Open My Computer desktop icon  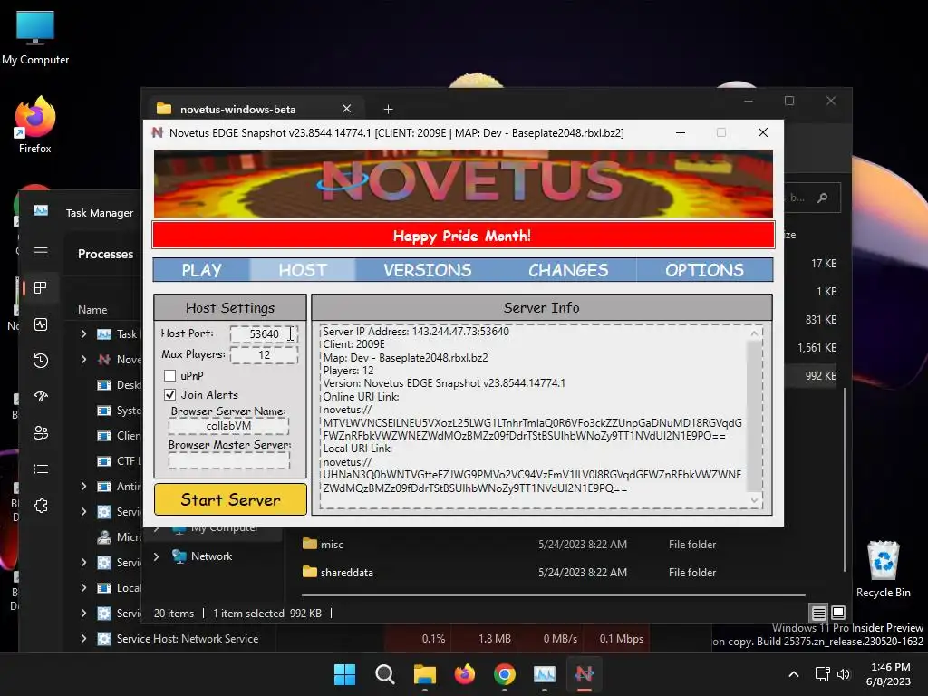[35, 37]
